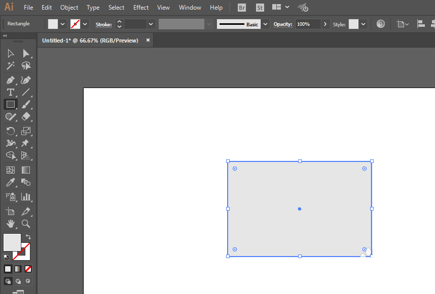Screen dimensions: 435x294
Task: Choose the Eyedropper tool
Action: tap(11, 183)
